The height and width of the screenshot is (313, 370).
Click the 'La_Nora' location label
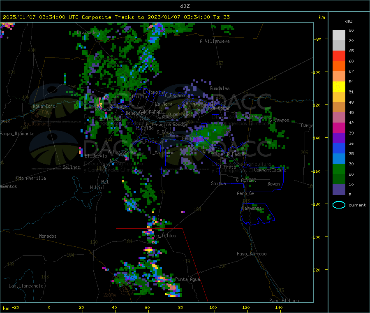point(164,104)
